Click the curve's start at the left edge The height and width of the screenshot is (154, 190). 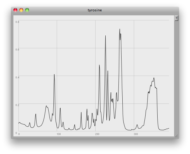click(19, 123)
